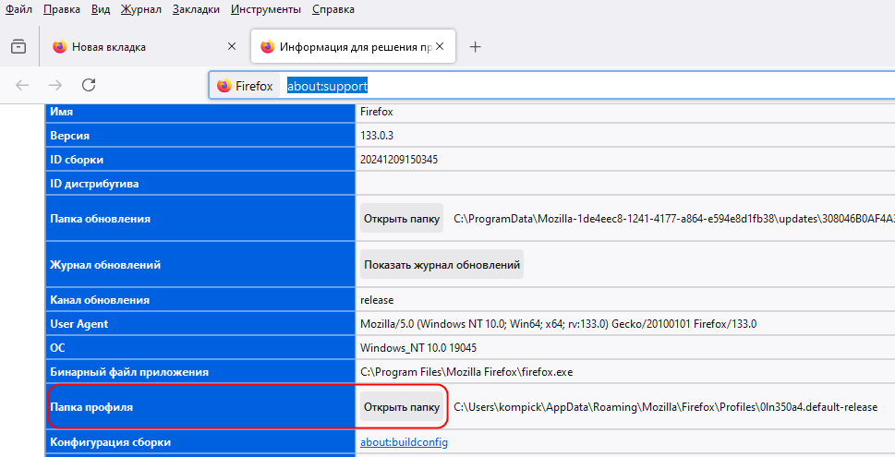The height and width of the screenshot is (457, 895).
Task: Click the Mozilla/5.0 User Agent string
Action: [x=558, y=324]
